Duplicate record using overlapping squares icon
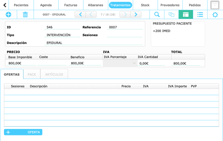Image resolution: width=223 pixels, height=141 pixels. click(x=171, y=14)
